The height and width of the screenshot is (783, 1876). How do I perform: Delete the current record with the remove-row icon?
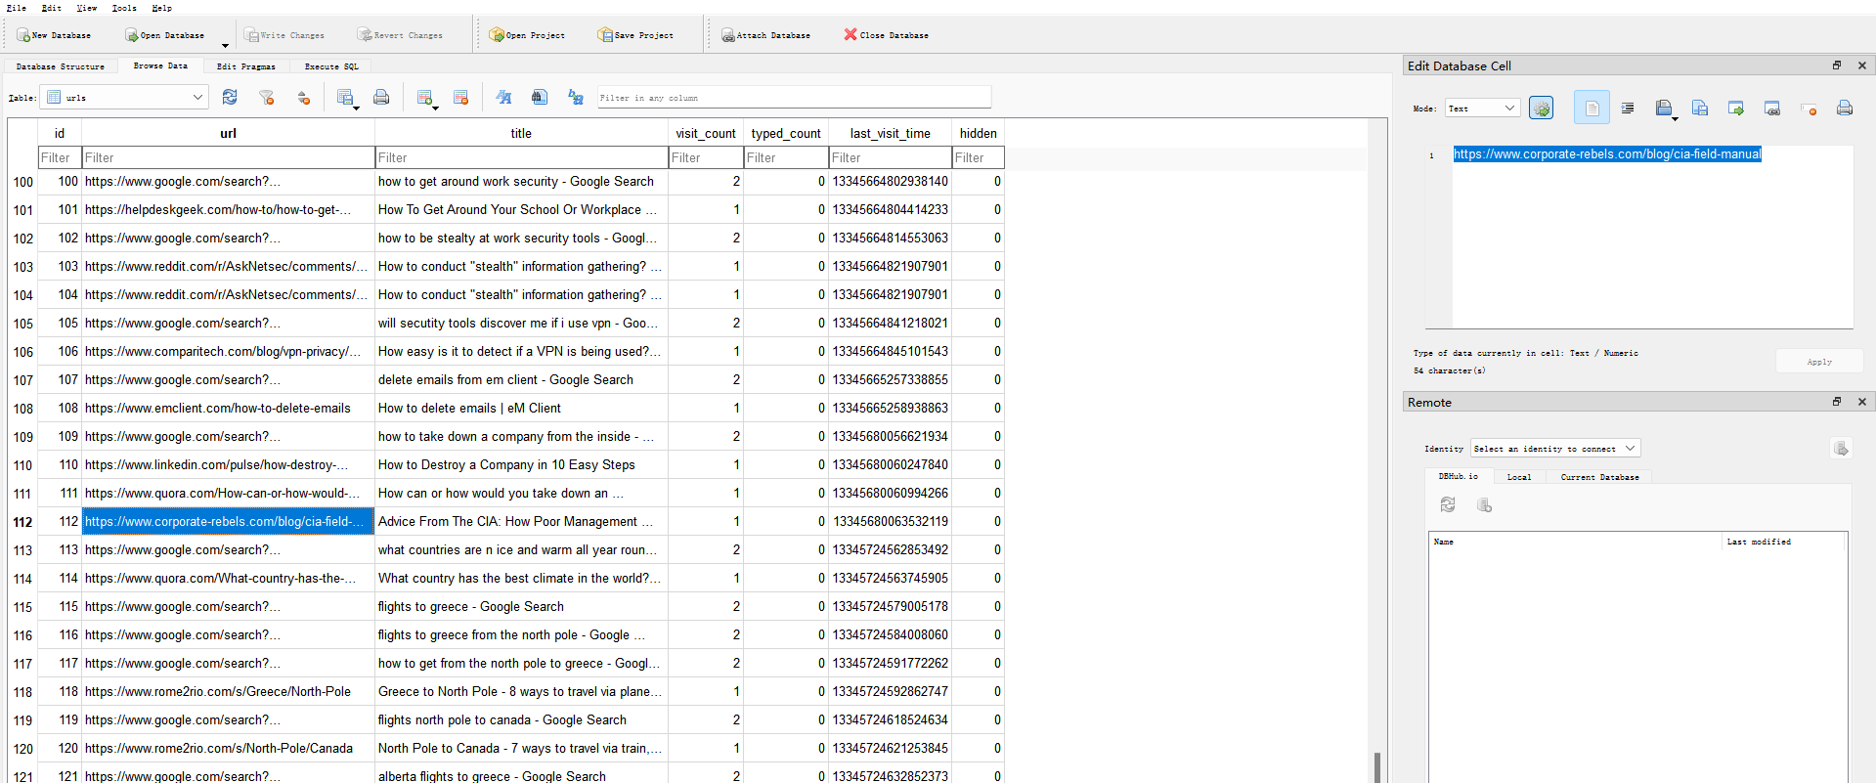(x=461, y=97)
